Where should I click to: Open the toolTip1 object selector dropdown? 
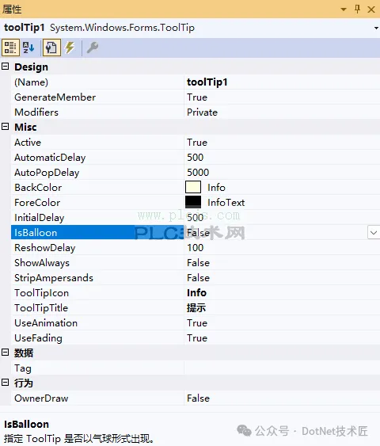376,28
